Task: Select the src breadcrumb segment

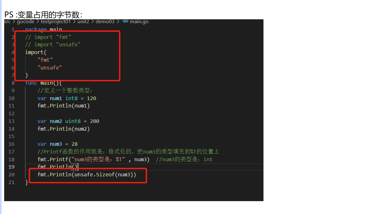Action: coord(7,22)
